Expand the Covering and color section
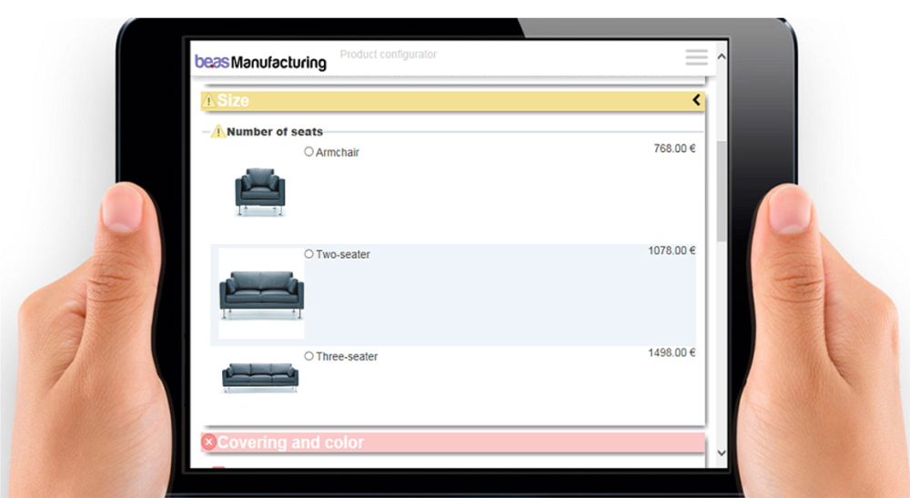 pos(452,442)
